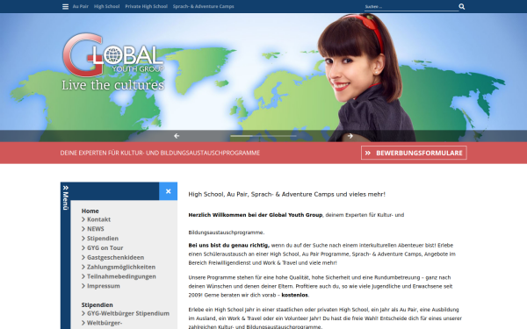Open GYG-Weltbürger Stipendium link

[128, 313]
